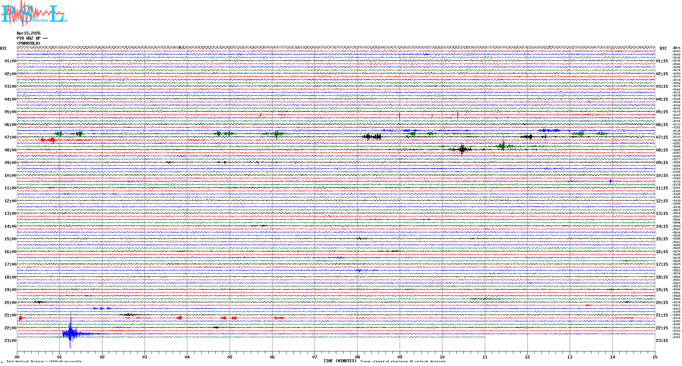Click the PVO HHZ HP station label
The width and height of the screenshot is (682, 366).
[x=31, y=38]
